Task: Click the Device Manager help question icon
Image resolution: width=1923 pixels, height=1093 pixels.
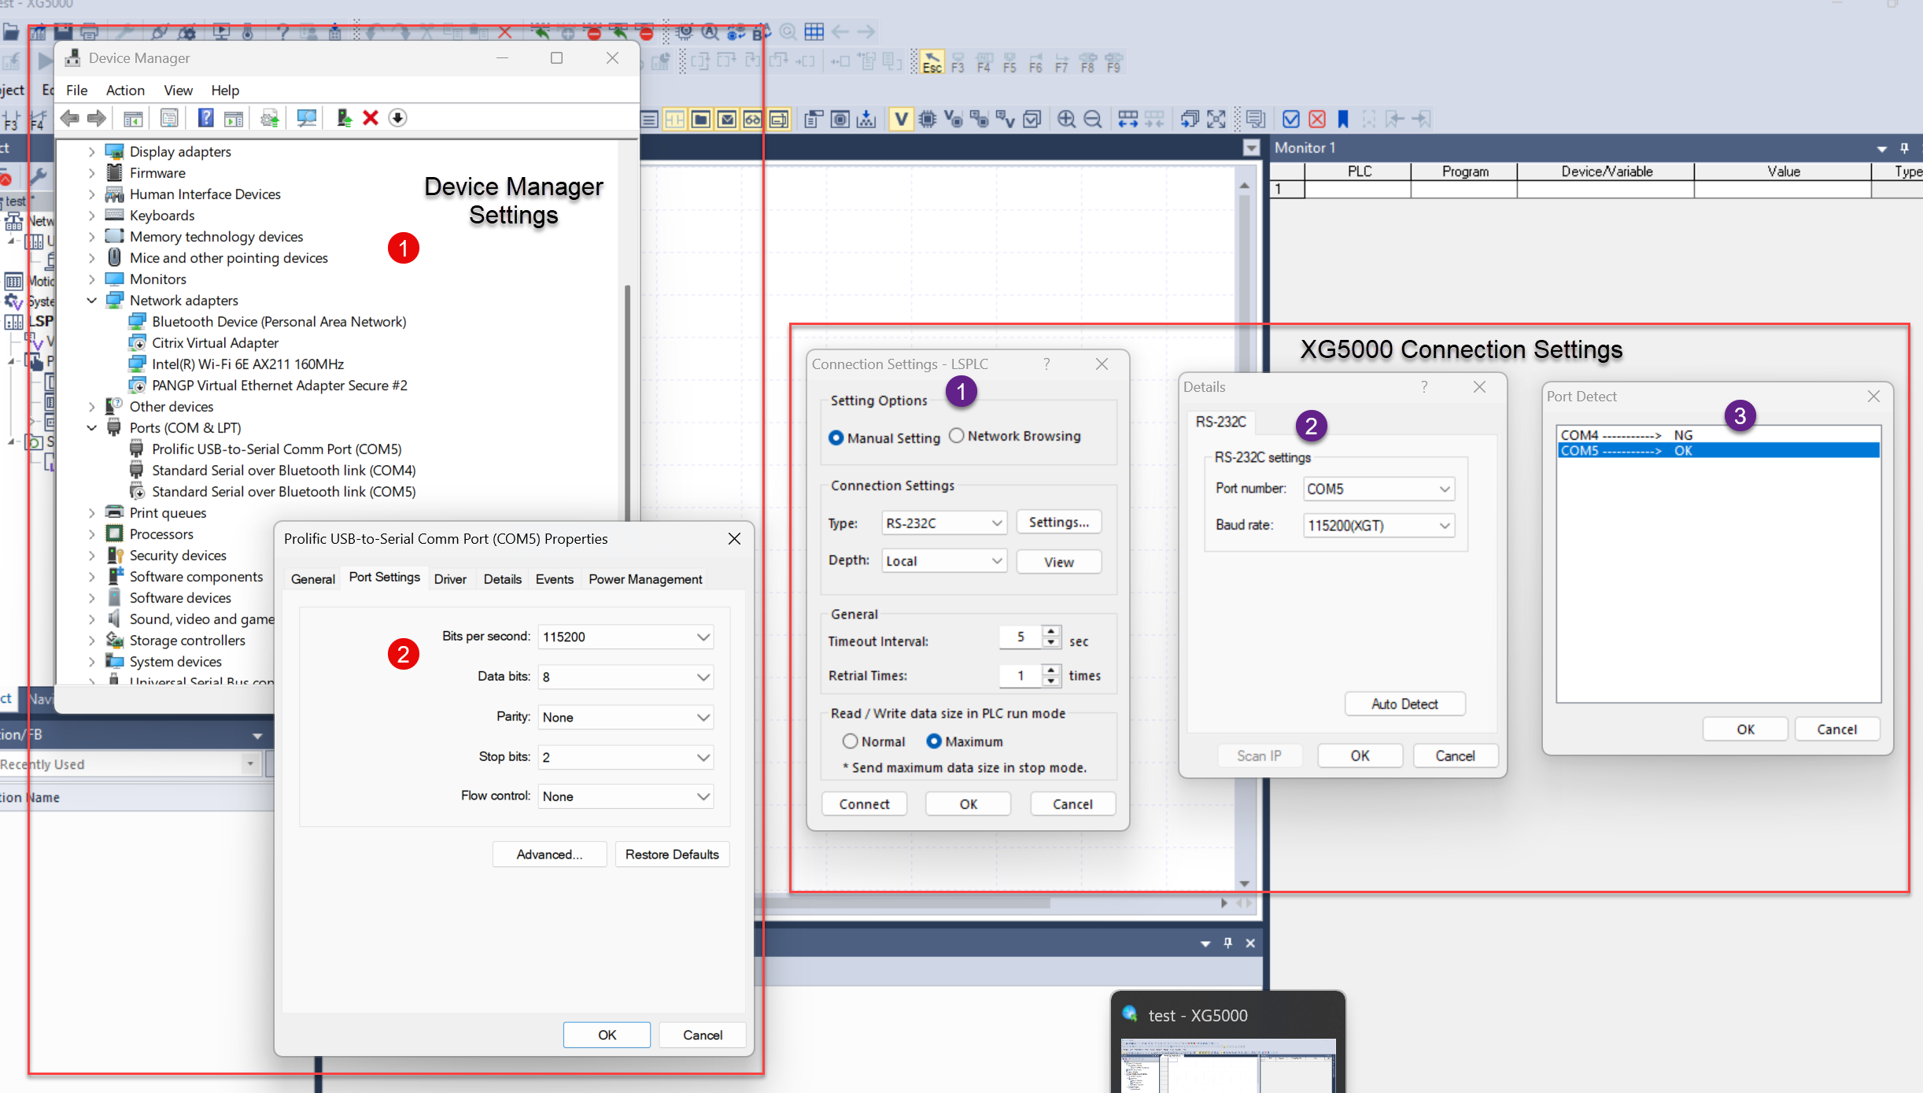Action: (205, 118)
